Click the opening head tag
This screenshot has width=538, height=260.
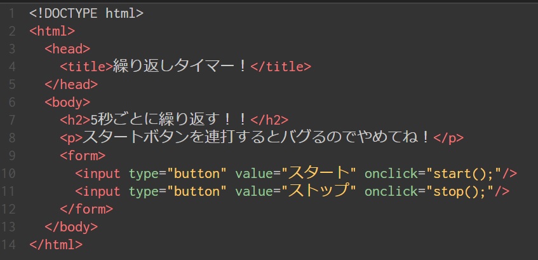(67, 48)
